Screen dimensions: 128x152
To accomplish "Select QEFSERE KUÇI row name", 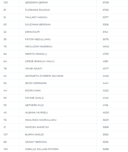I will pos(34,105).
